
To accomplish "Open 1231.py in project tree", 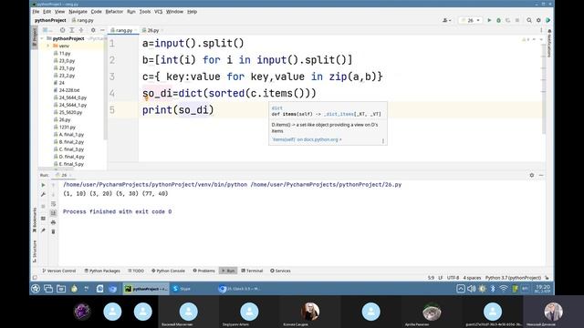I will point(67,127).
